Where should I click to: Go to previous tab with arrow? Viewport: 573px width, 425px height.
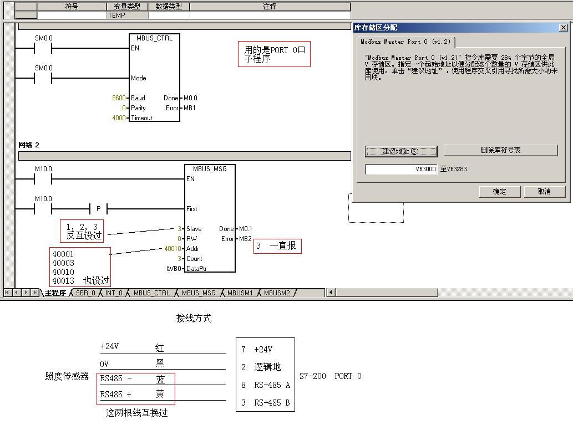17,293
